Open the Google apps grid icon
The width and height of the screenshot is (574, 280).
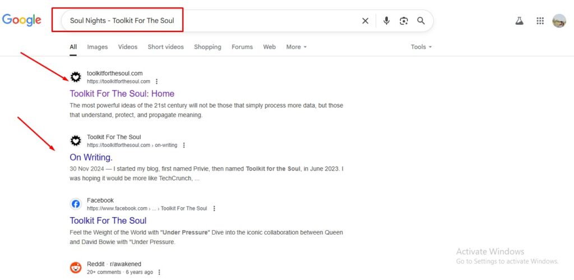[x=540, y=21]
